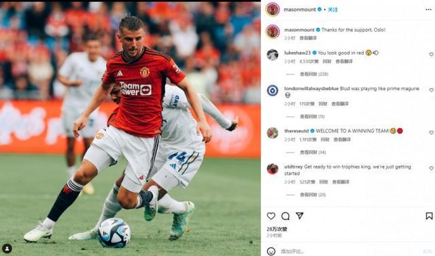Expand replies (228) under lukeshaw23's comment

tap(314, 74)
